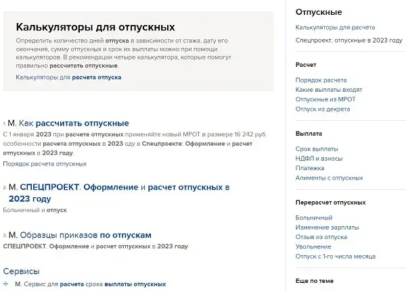
Task: Select 'Изменение зарплаты' under Перерасчет отпускных
Action: coord(326,228)
